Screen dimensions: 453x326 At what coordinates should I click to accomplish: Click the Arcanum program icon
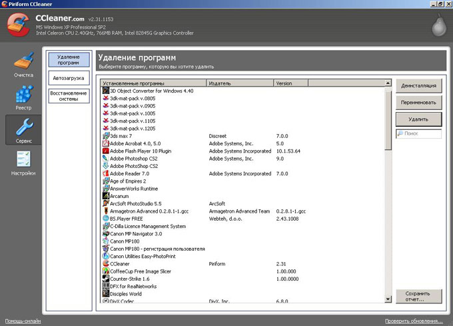106,196
